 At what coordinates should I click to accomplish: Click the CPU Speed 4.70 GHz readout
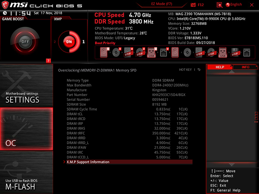click(x=123, y=15)
